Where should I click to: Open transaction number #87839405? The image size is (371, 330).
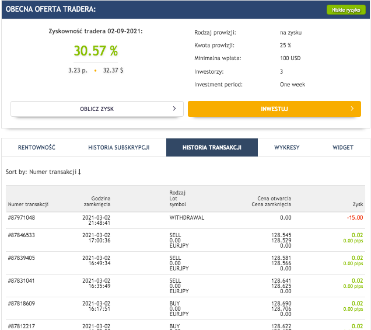22,258
